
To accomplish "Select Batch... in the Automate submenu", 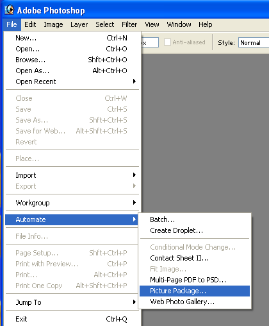I will click(195, 219).
